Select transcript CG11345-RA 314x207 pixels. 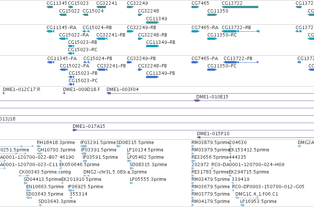pos(61,28)
